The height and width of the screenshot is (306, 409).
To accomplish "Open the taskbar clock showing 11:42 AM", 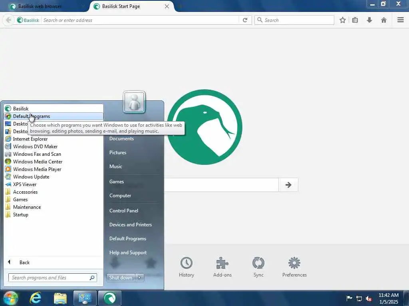I will click(x=388, y=298).
